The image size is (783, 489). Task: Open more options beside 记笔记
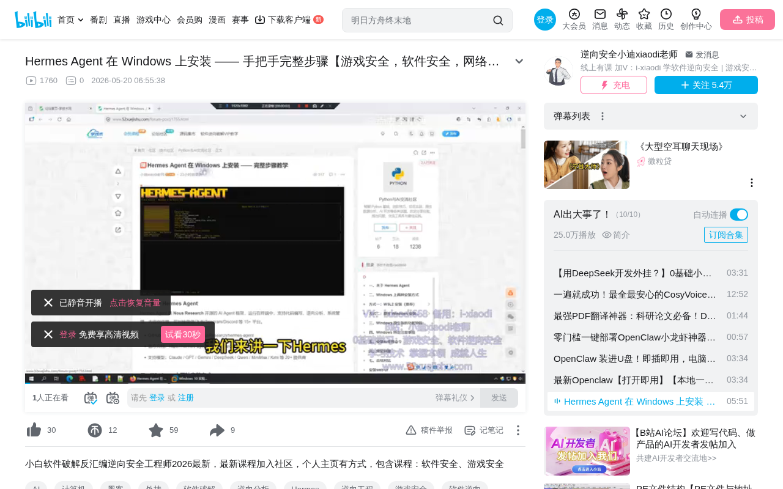tap(518, 430)
